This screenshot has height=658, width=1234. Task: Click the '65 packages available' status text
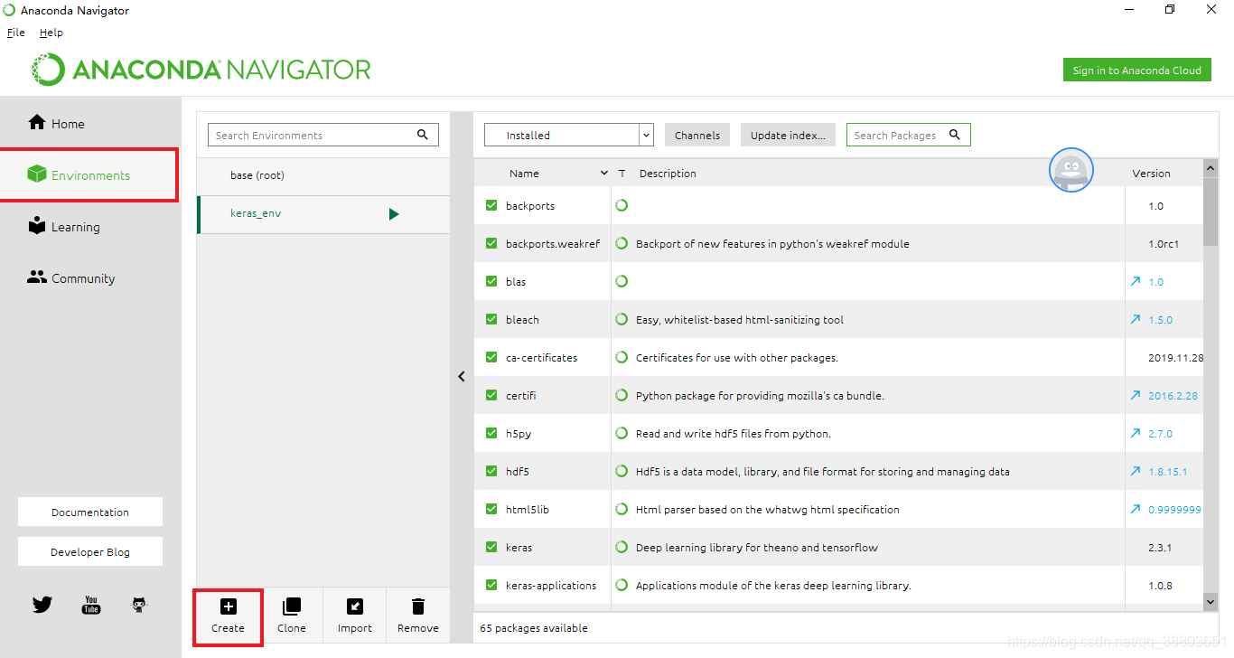click(x=534, y=627)
